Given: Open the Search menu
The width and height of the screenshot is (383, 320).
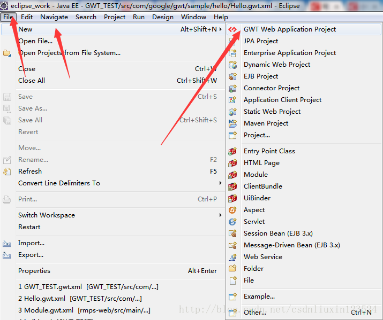Looking at the screenshot, I should click(86, 17).
